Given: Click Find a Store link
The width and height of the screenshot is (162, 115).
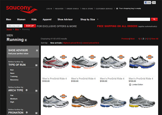Looking at the screenshot, I should coord(88,9).
